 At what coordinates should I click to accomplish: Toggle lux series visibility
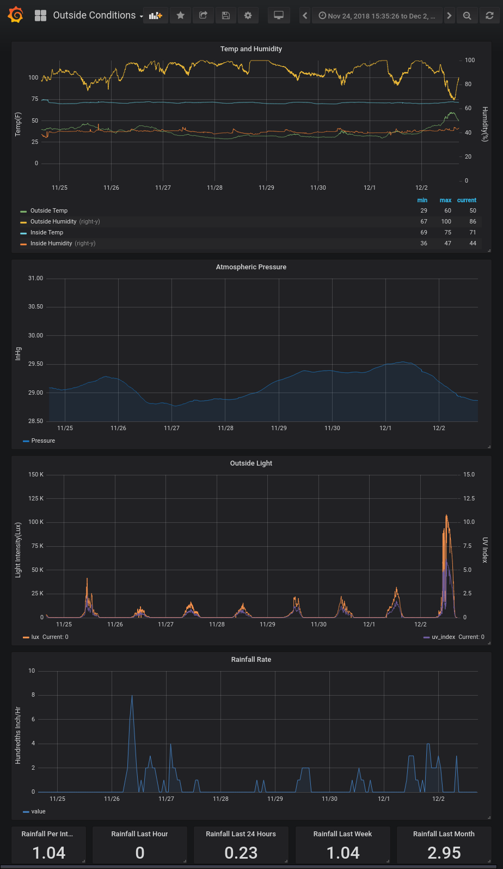tap(35, 637)
